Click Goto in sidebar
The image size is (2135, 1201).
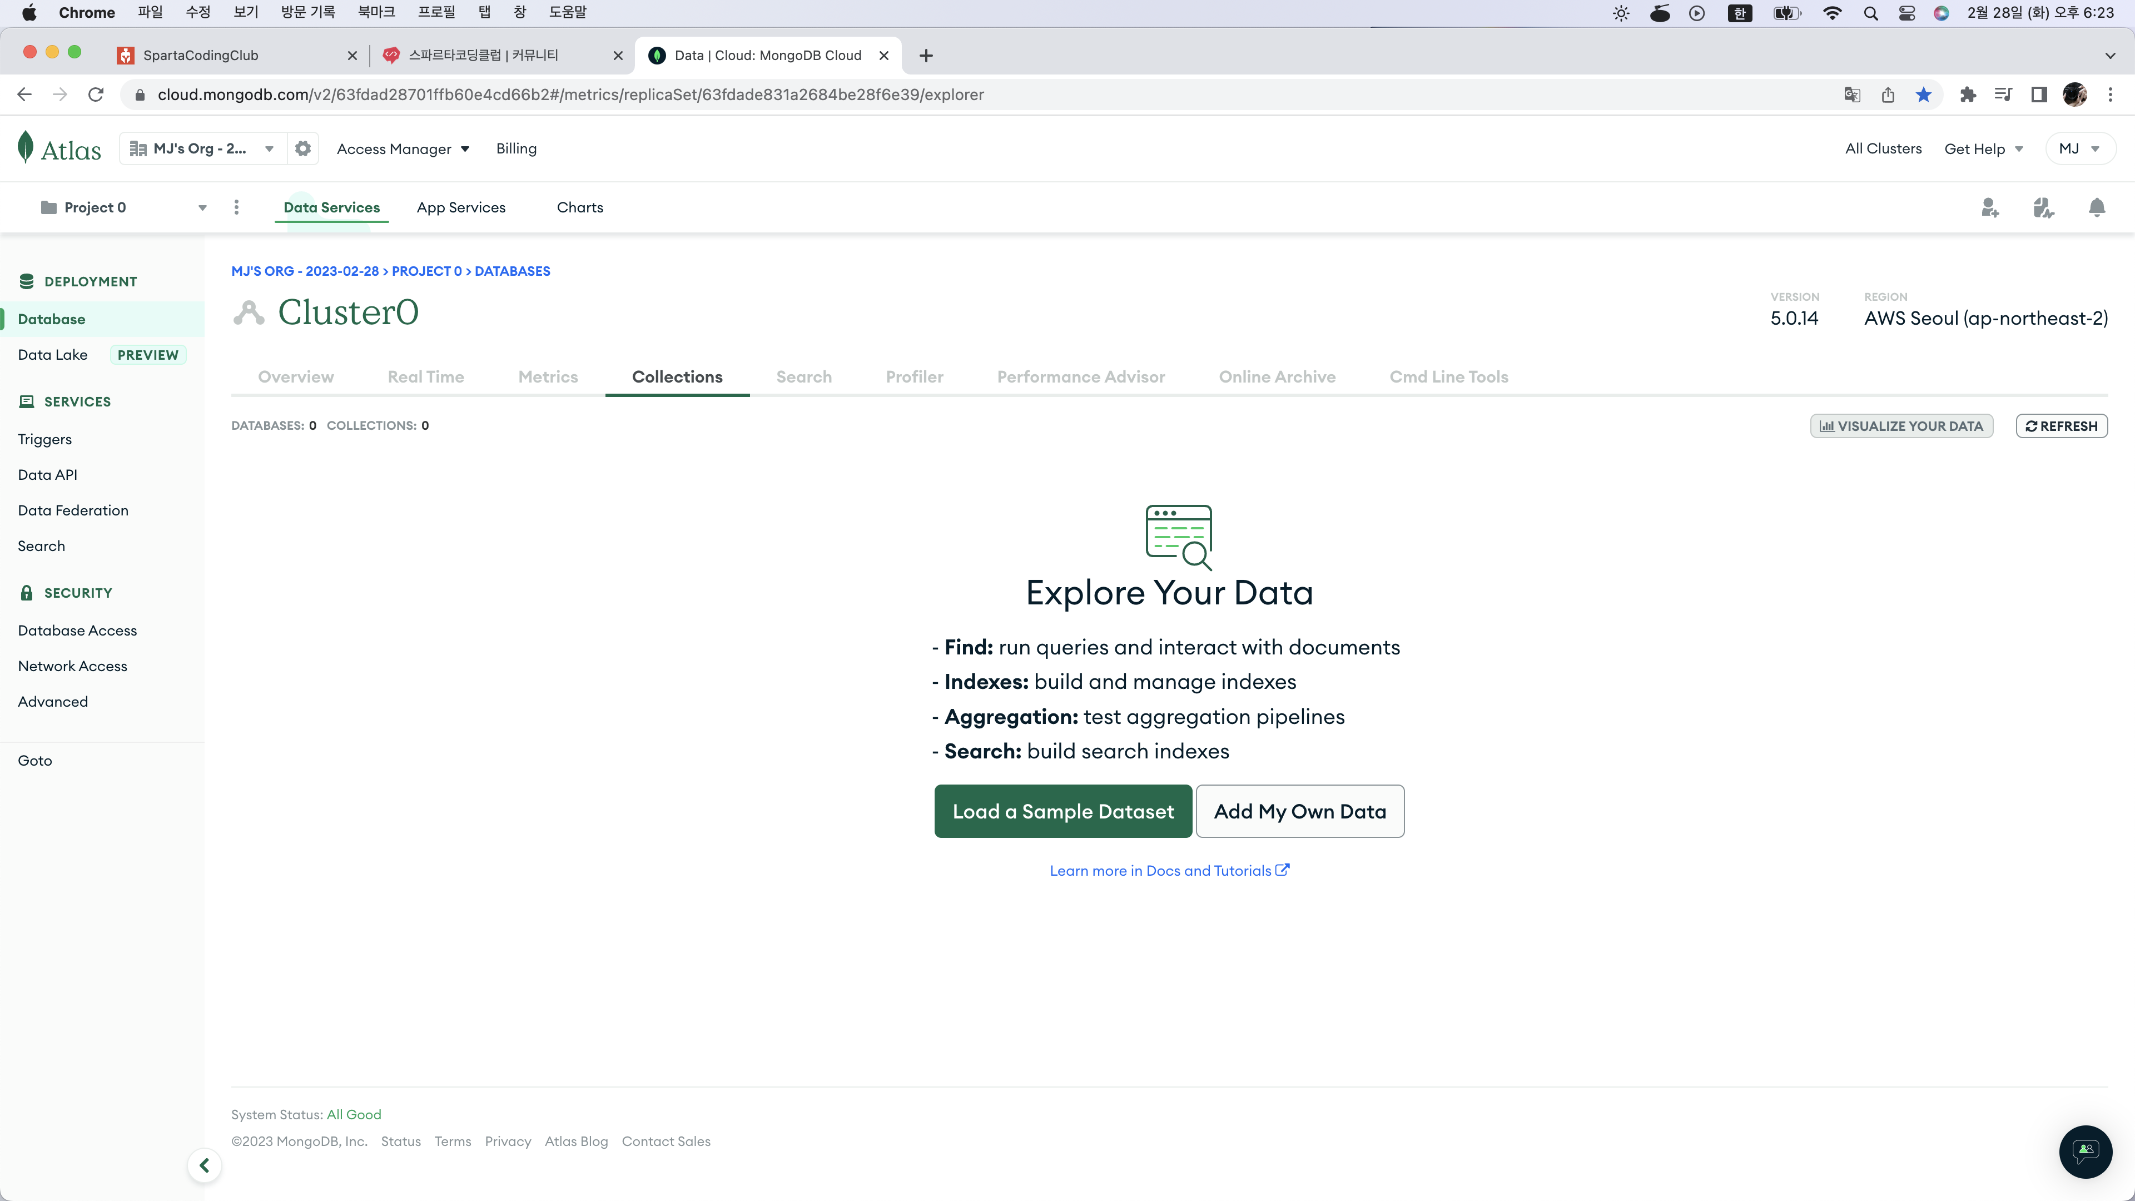pos(35,761)
